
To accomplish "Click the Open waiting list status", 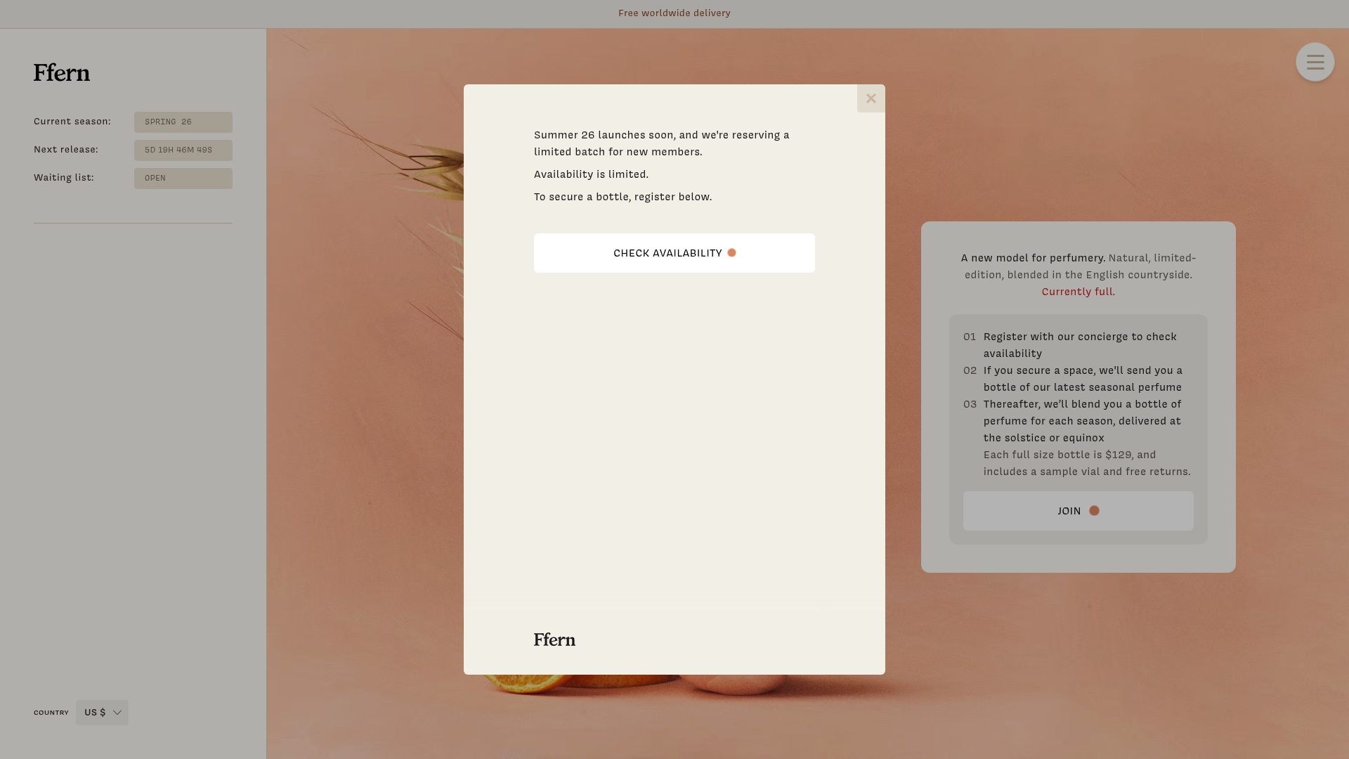I will tap(183, 179).
